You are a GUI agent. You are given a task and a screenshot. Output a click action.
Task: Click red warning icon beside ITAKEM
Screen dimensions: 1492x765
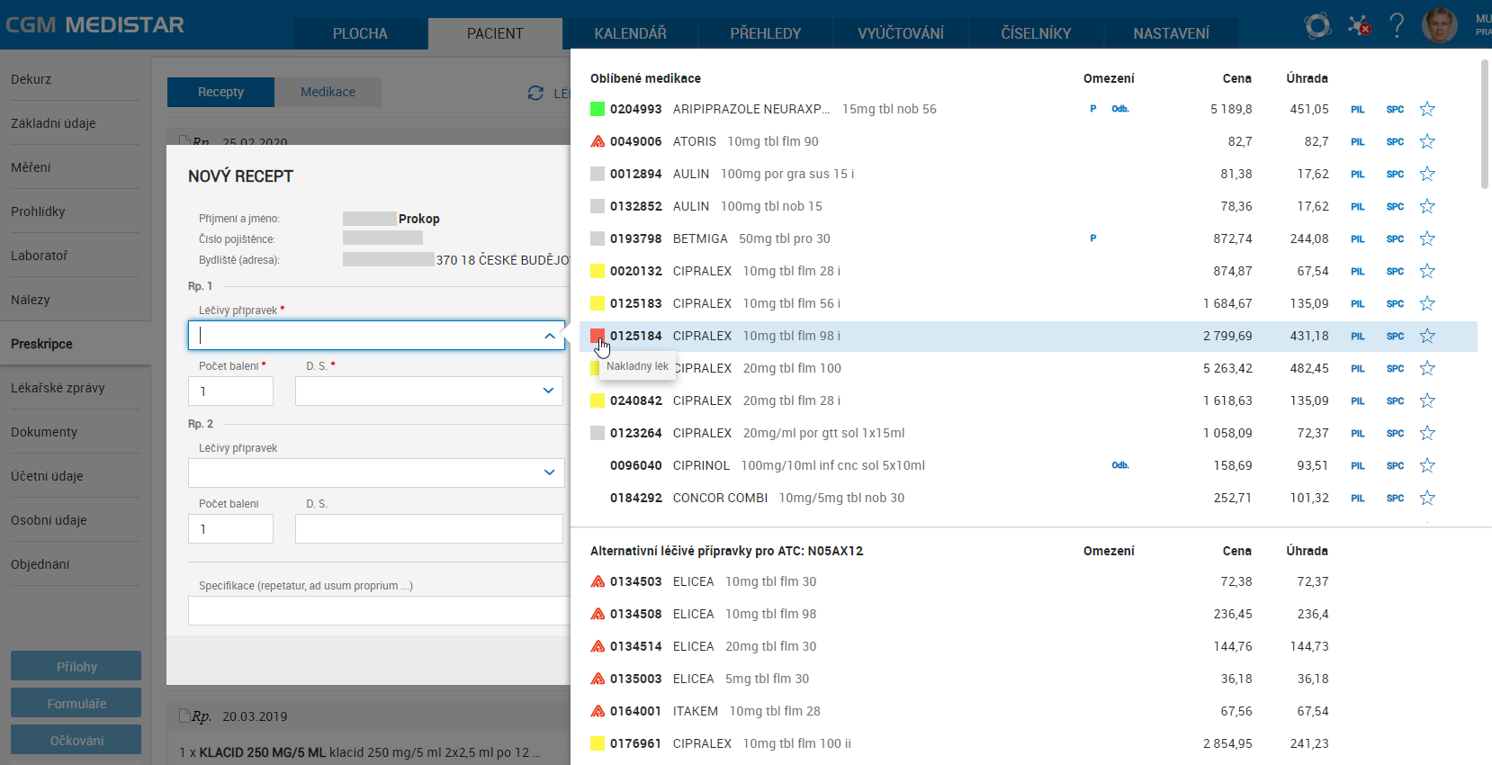coord(598,711)
